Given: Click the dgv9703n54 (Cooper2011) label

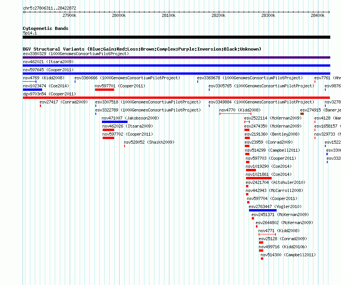Looking at the screenshot, I should pyautogui.click(x=49, y=94).
